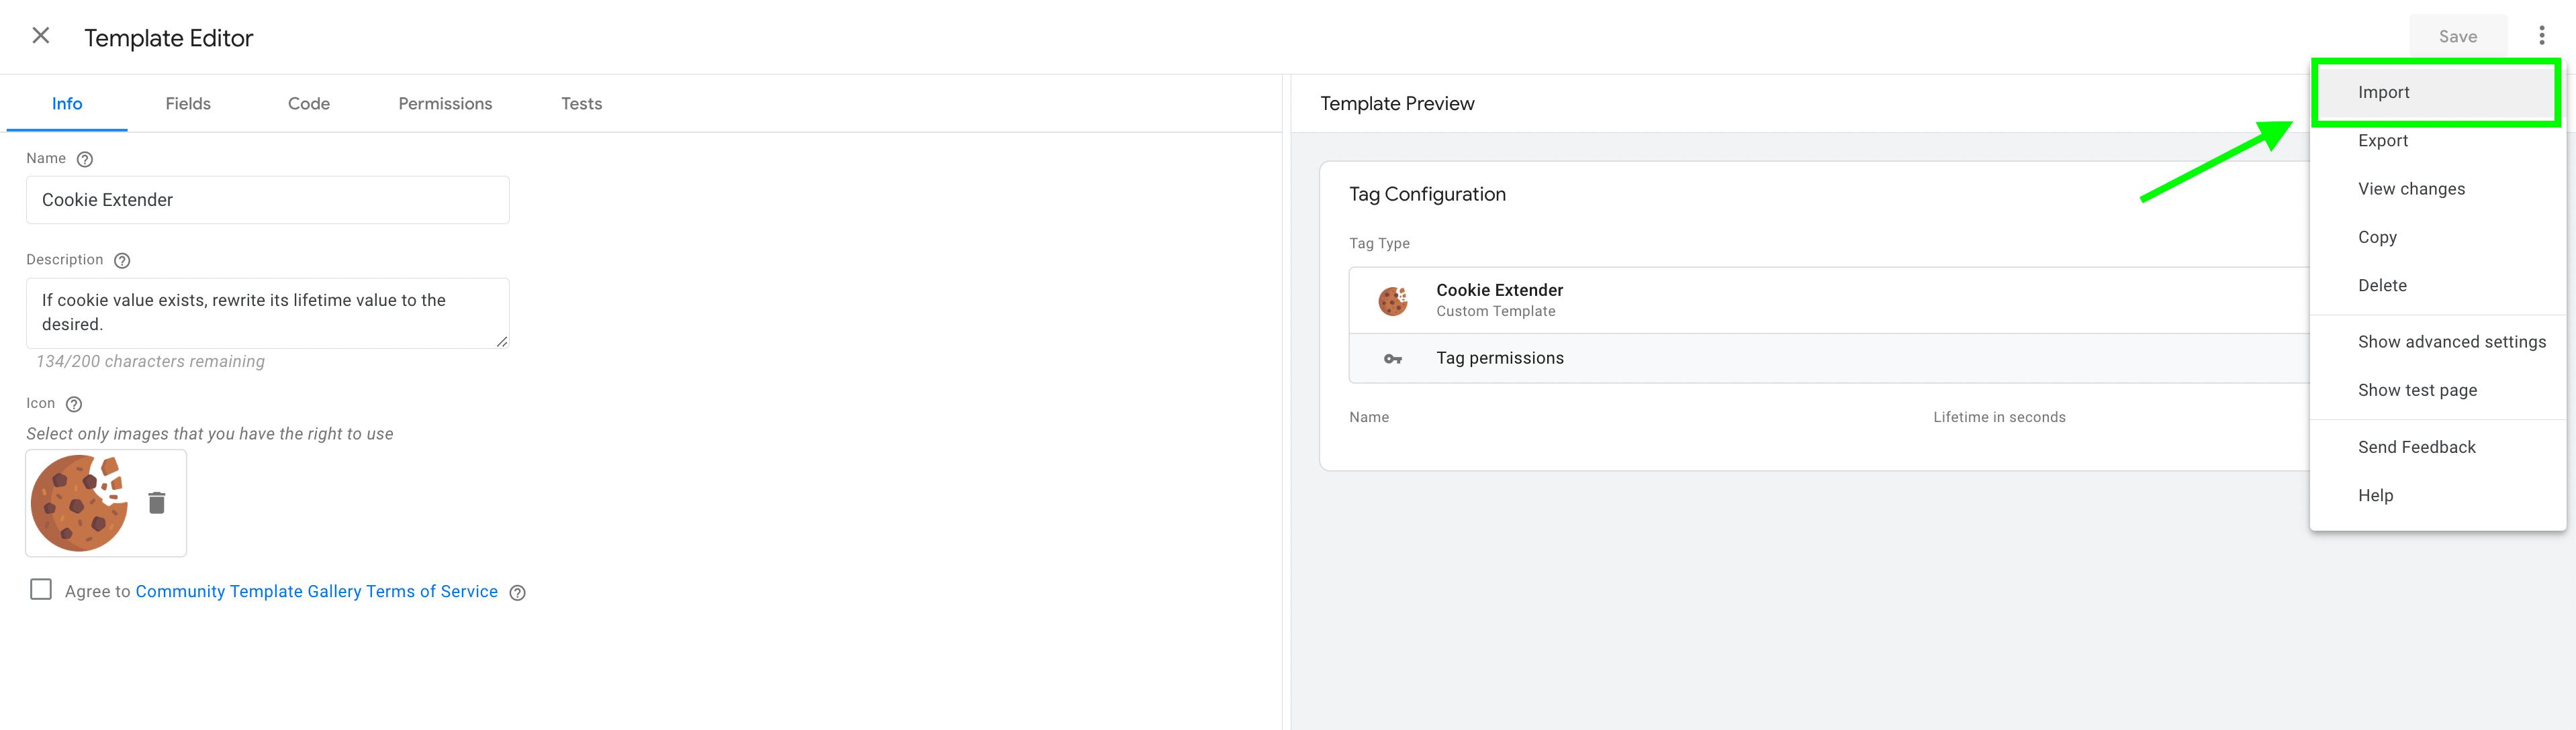Click the Name column header in Template Preview
Screen dimensions: 2576x730
click(x=1368, y=417)
